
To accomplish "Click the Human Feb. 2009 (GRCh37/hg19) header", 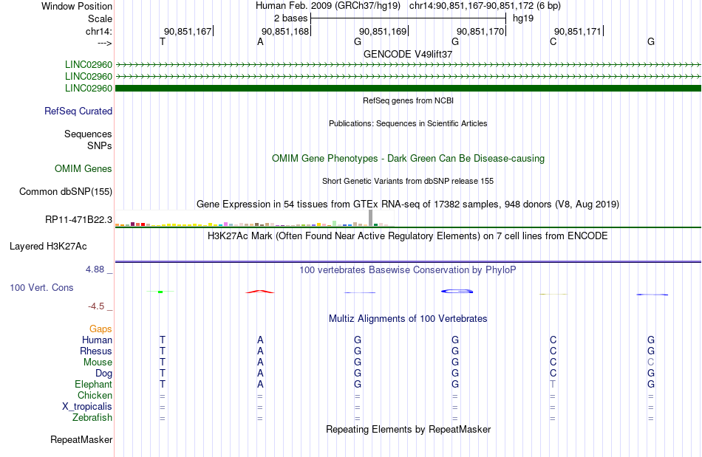I will pyautogui.click(x=329, y=6).
